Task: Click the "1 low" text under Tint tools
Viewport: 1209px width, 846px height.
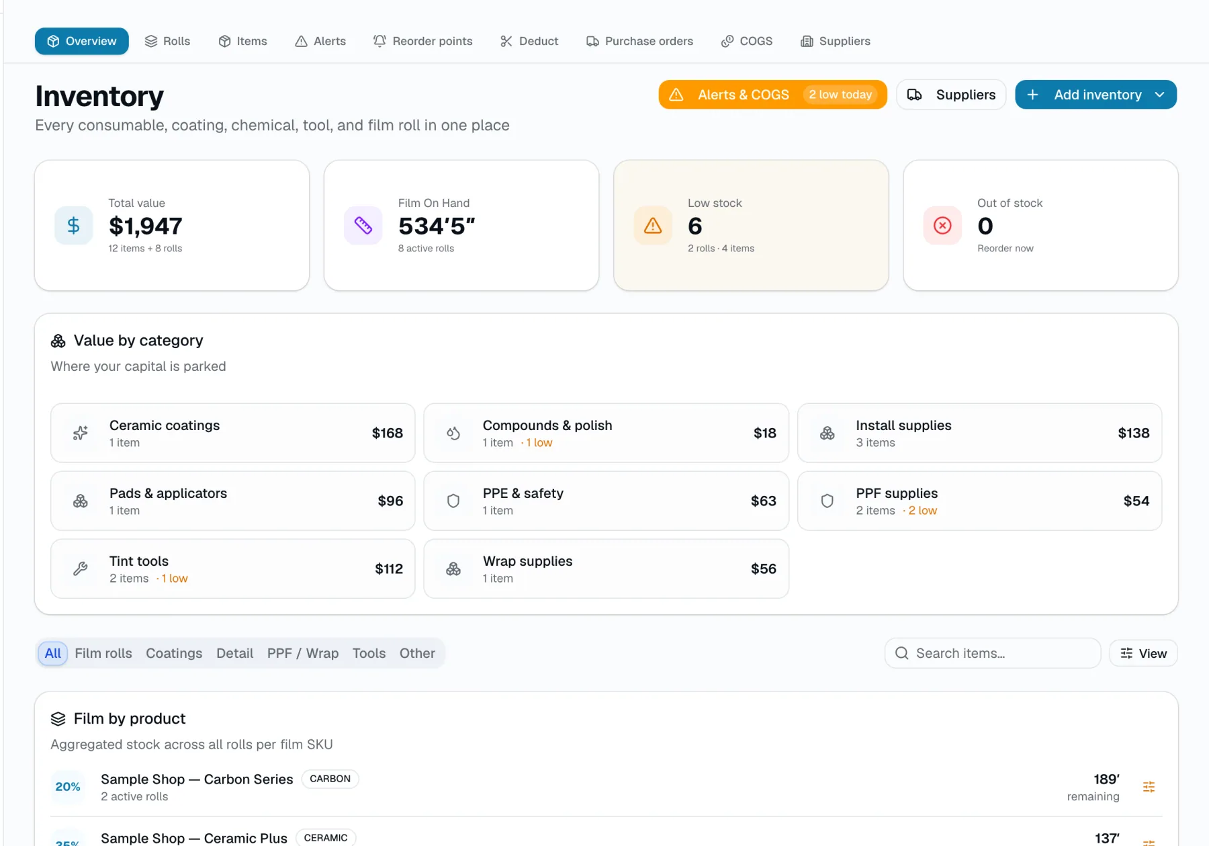Action: [x=175, y=579]
